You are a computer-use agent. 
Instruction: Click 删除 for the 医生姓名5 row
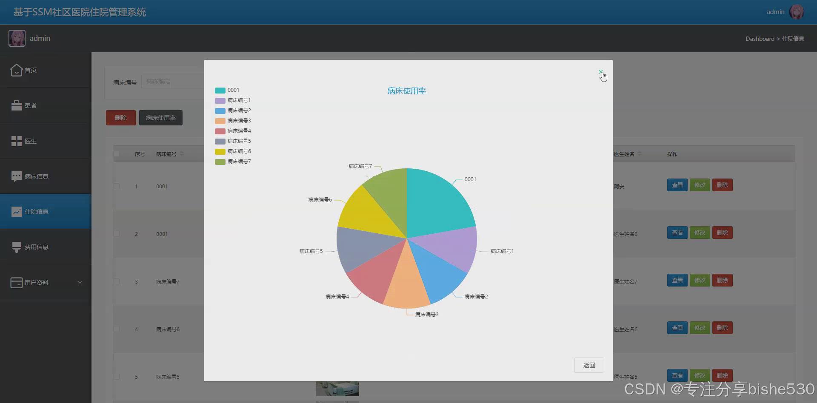point(722,375)
